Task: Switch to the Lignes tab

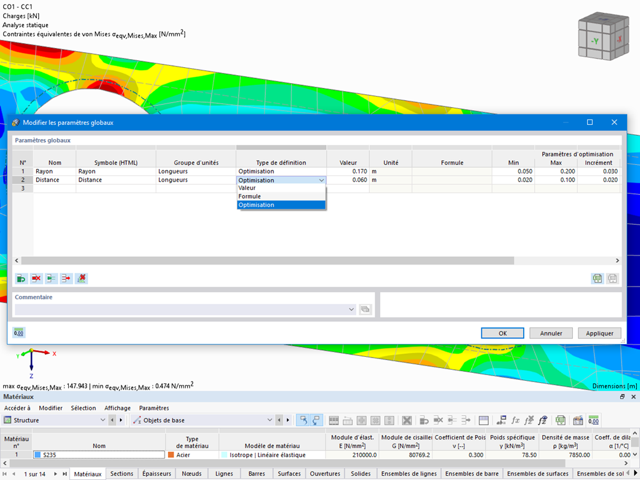Action: (224, 473)
